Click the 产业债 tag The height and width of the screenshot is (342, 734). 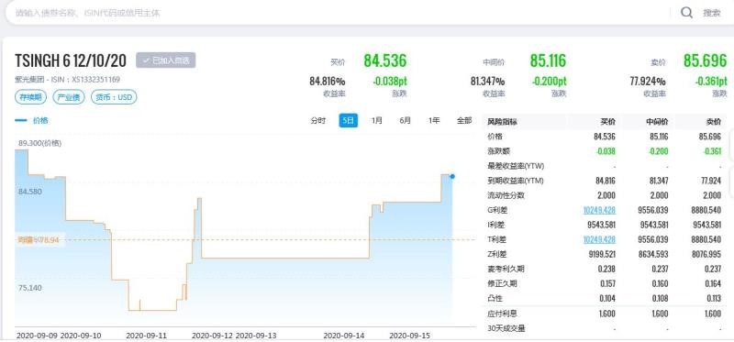tap(68, 97)
